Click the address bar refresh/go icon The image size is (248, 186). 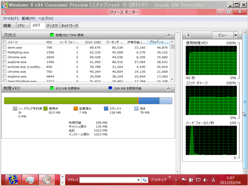(x=145, y=180)
